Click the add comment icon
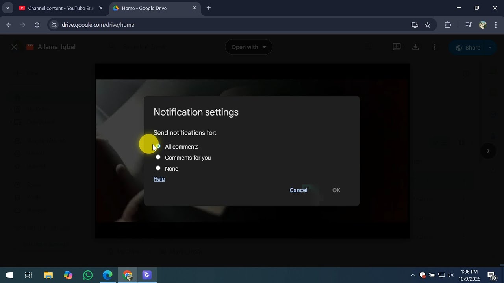The width and height of the screenshot is (504, 283). click(x=397, y=47)
